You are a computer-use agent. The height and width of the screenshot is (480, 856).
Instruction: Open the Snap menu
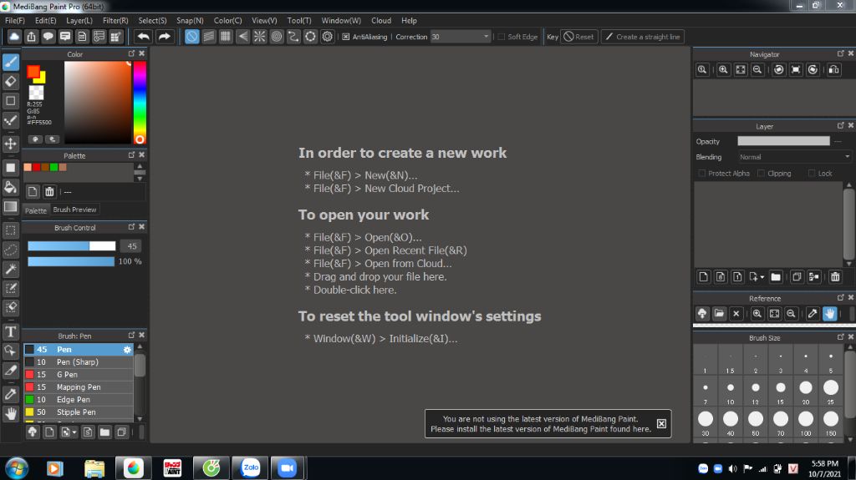[x=190, y=20]
